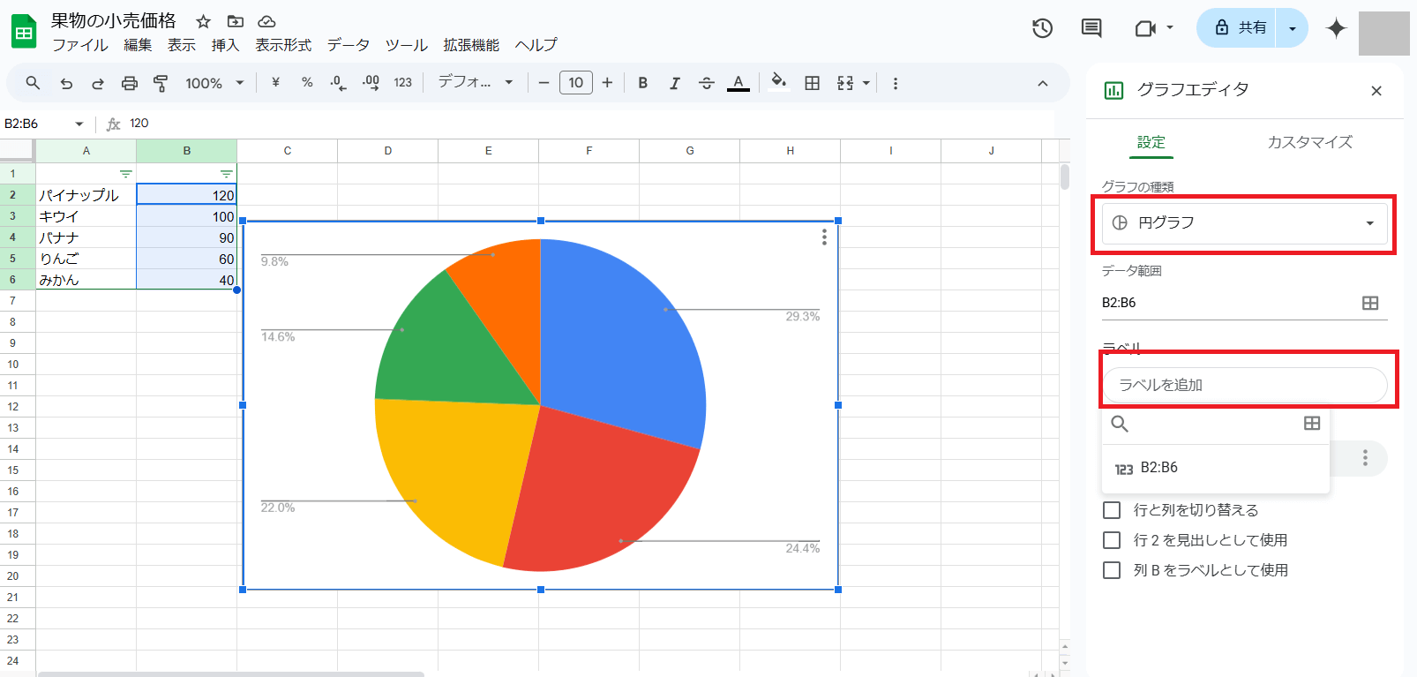Undo the last action
Viewport: 1417px width, 677px height.
(x=66, y=83)
